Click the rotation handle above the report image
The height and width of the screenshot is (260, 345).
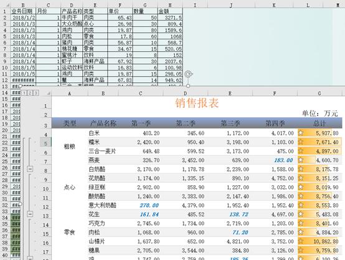pyautogui.click(x=189, y=74)
